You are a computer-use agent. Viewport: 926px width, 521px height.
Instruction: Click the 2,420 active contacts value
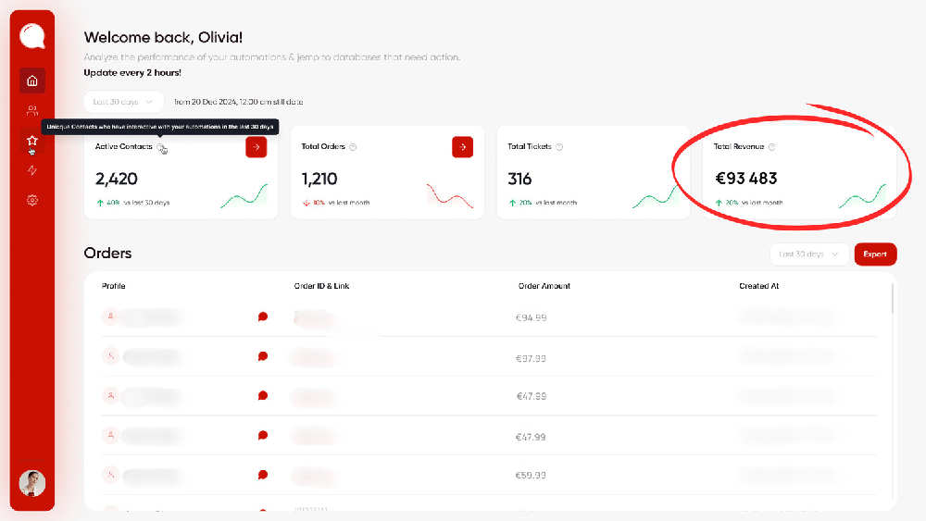coord(117,179)
